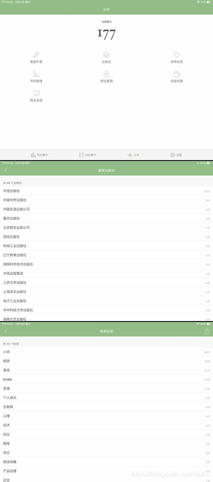Image resolution: width=213 pixels, height=482 pixels.
Task: Open the 互联网 tag row
Action: point(106,407)
